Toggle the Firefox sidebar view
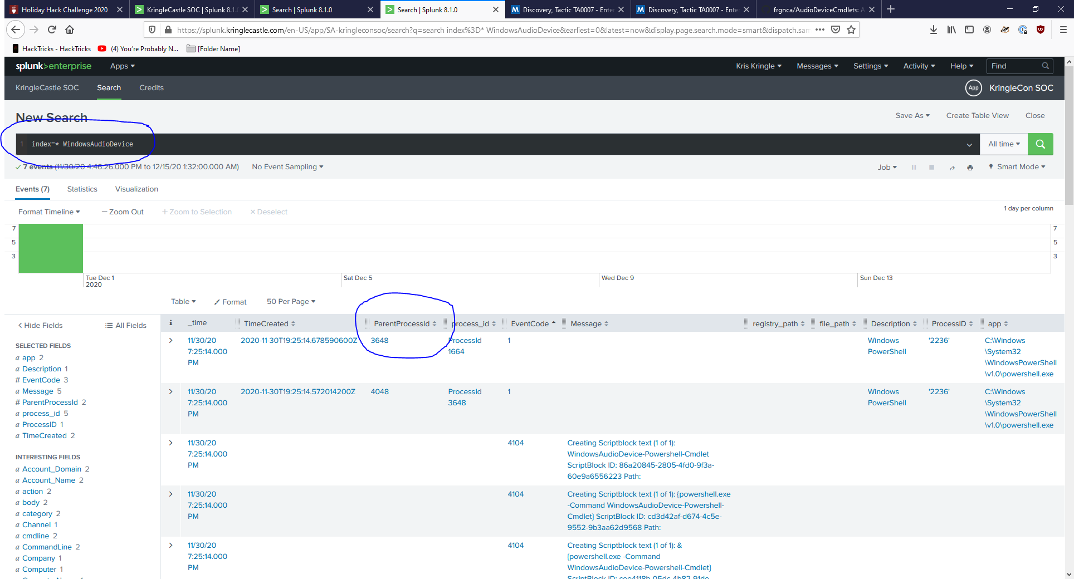This screenshot has width=1074, height=579. tap(969, 30)
